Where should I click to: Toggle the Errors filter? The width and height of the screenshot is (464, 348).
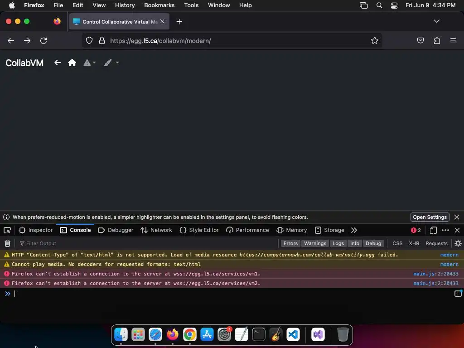290,243
